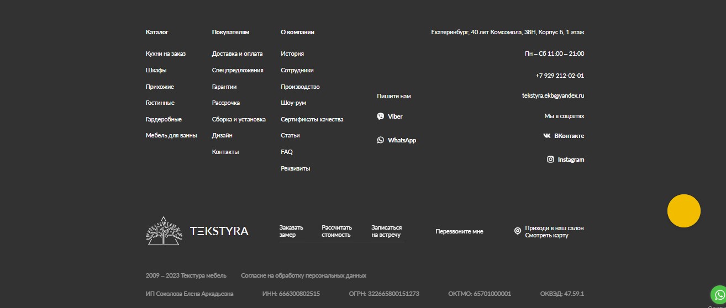This screenshot has width=726, height=308.
Task: Click the Заказать замер button
Action: (291, 231)
